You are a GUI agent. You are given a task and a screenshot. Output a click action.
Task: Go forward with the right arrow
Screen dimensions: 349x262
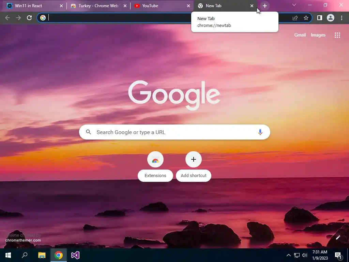[18, 18]
